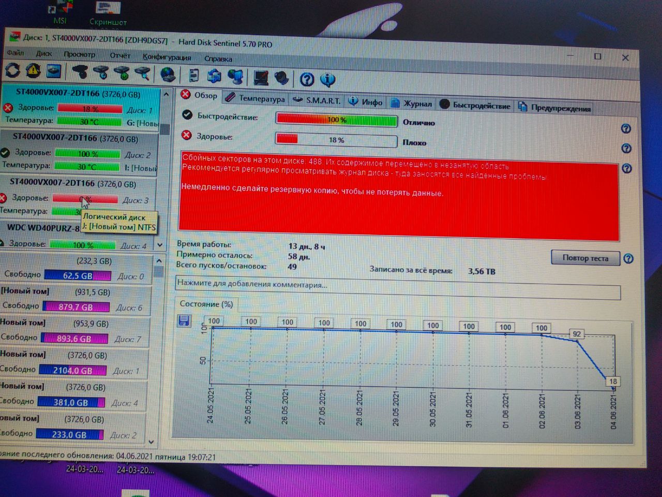The width and height of the screenshot is (662, 497).
Task: Switch to the Температура tab
Action: pos(255,98)
